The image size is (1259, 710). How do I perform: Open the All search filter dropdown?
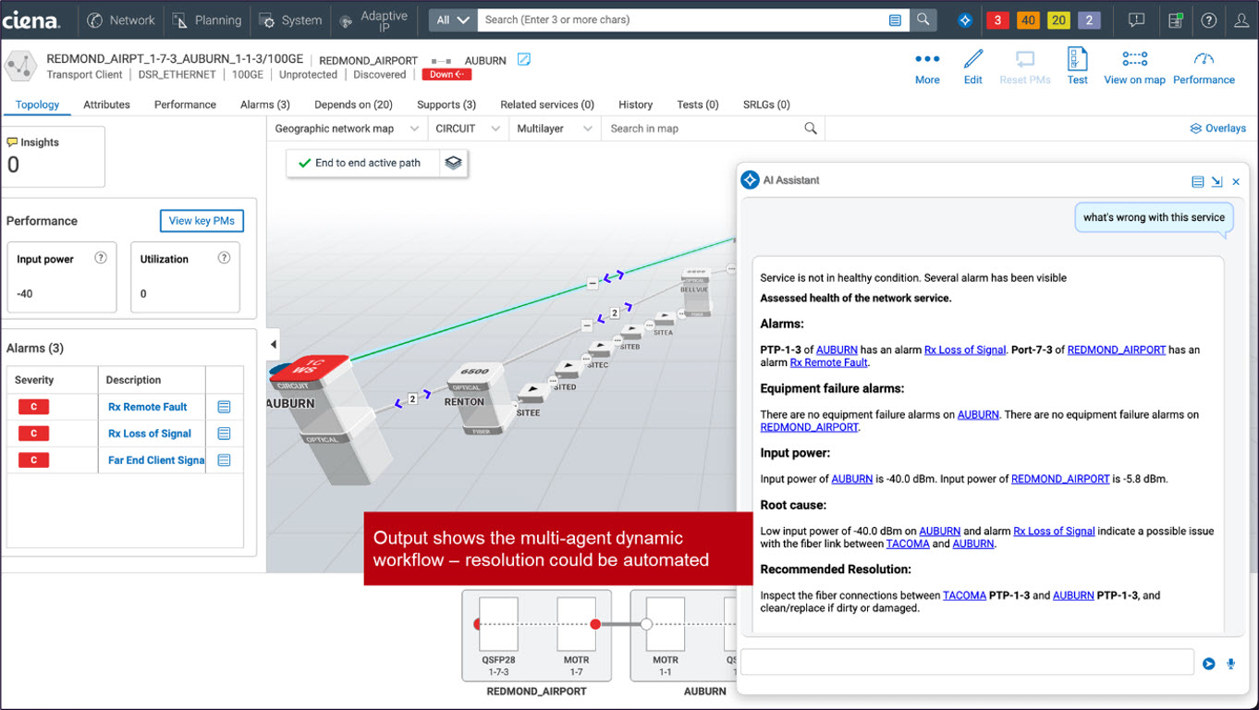tap(453, 19)
